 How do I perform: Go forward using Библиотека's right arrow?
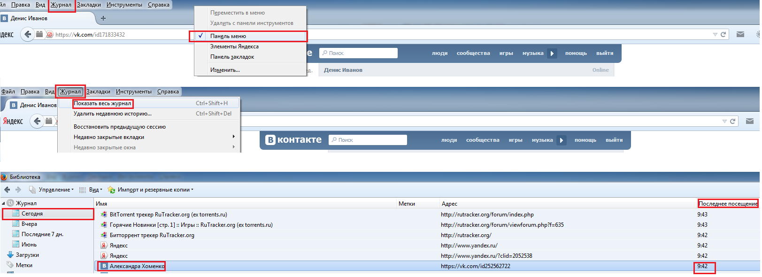(18, 190)
